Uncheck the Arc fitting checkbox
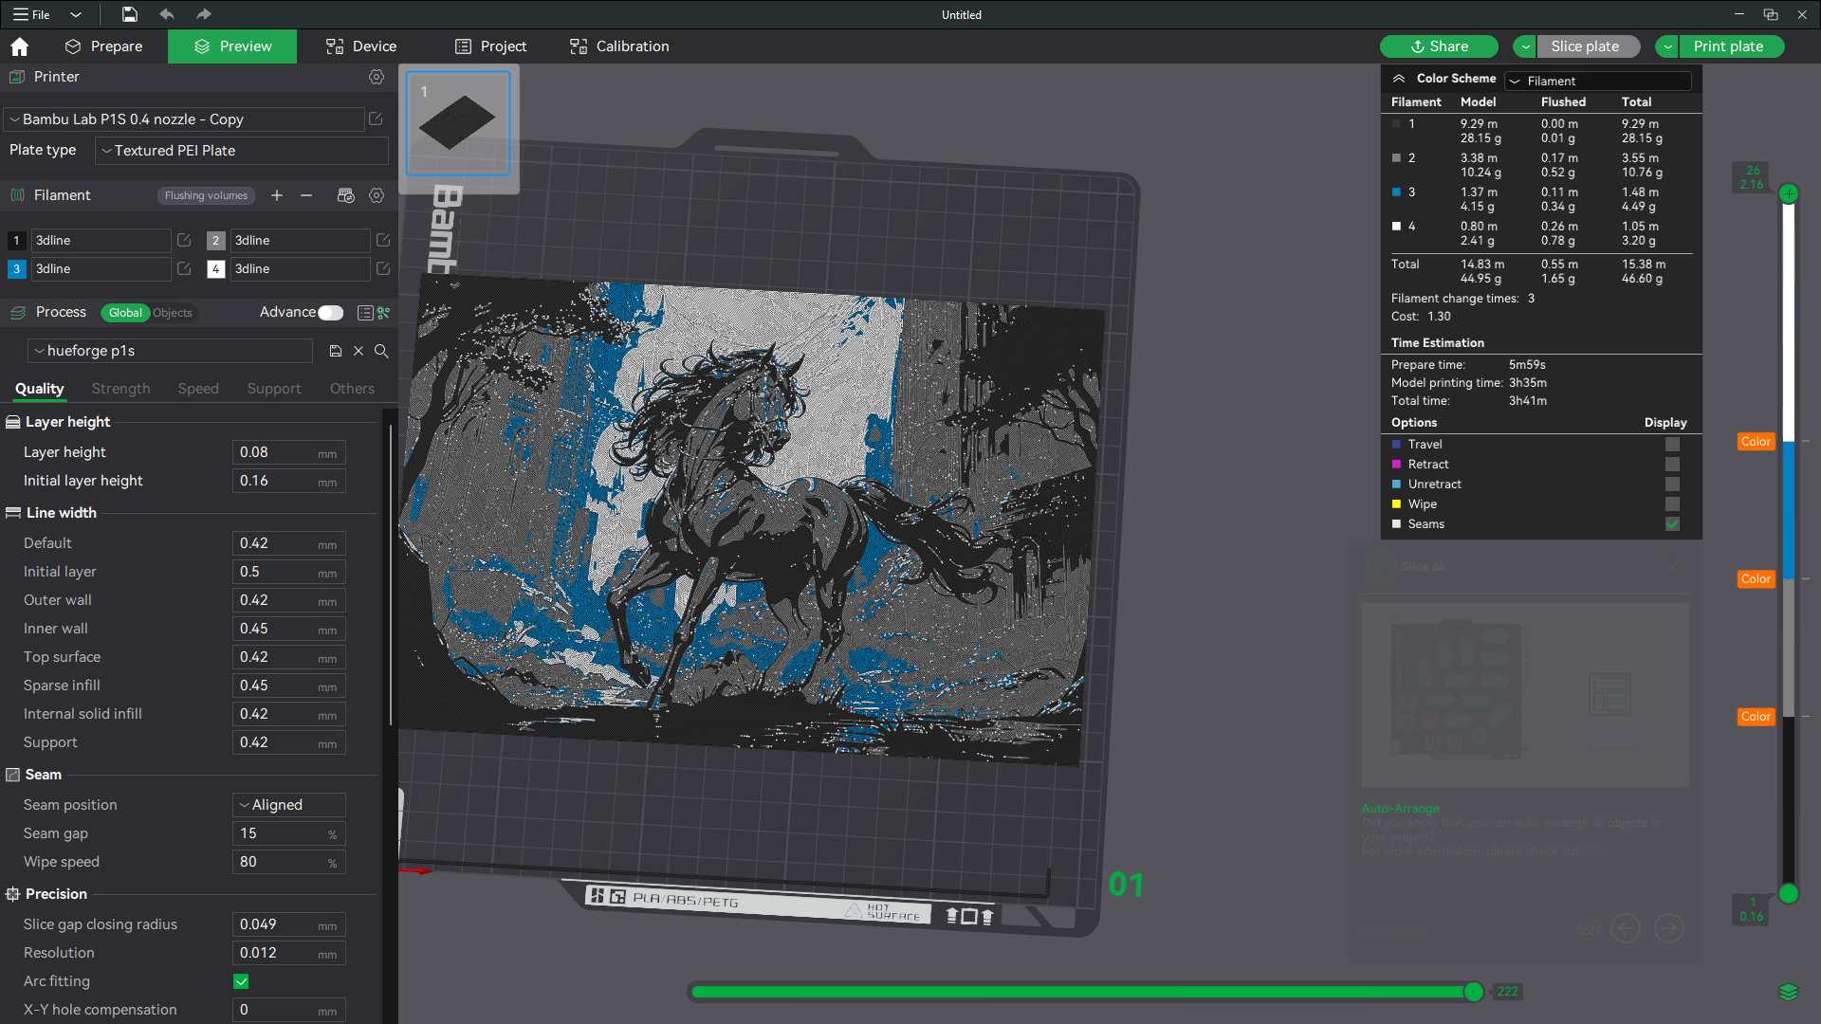The width and height of the screenshot is (1821, 1024). [x=241, y=981]
